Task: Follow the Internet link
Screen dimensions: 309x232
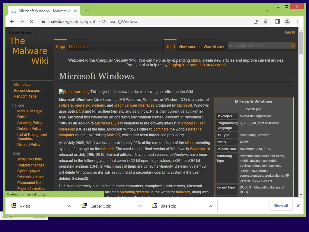Action: click(x=107, y=149)
